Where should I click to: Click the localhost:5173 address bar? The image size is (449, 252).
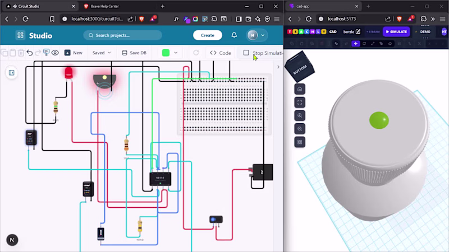point(342,19)
